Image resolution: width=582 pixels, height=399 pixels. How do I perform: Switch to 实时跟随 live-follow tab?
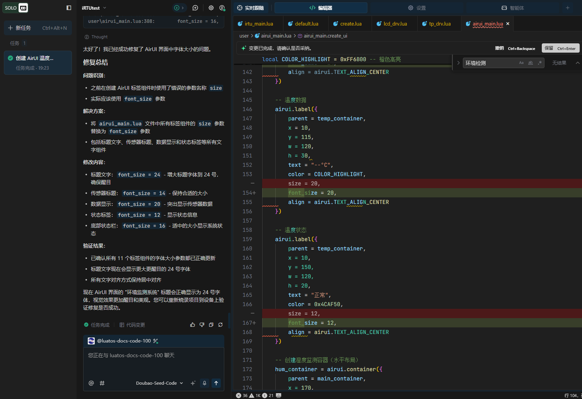[251, 8]
